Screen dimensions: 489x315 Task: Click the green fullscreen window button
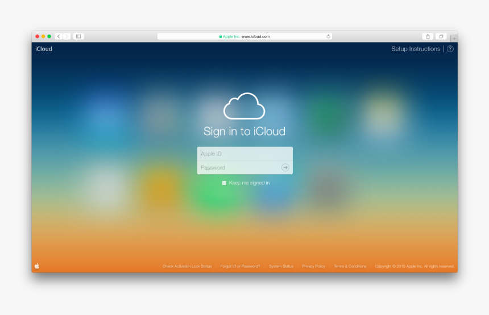click(49, 36)
